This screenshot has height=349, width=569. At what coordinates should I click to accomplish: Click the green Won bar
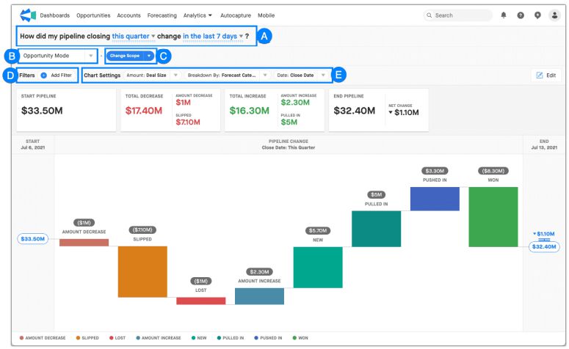point(493,217)
